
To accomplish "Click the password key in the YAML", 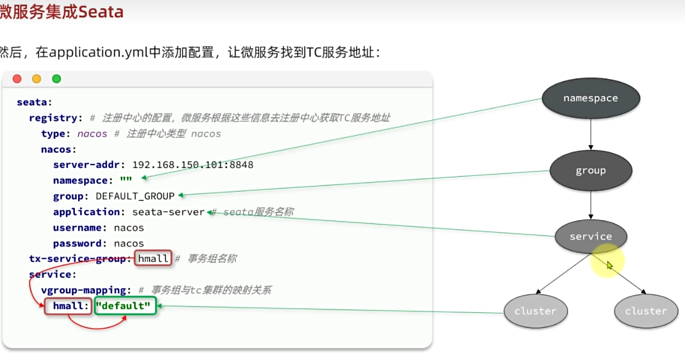I will click(80, 243).
